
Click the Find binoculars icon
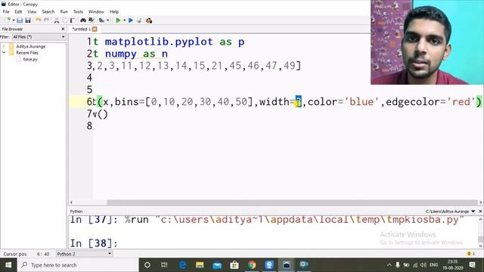click(83, 20)
